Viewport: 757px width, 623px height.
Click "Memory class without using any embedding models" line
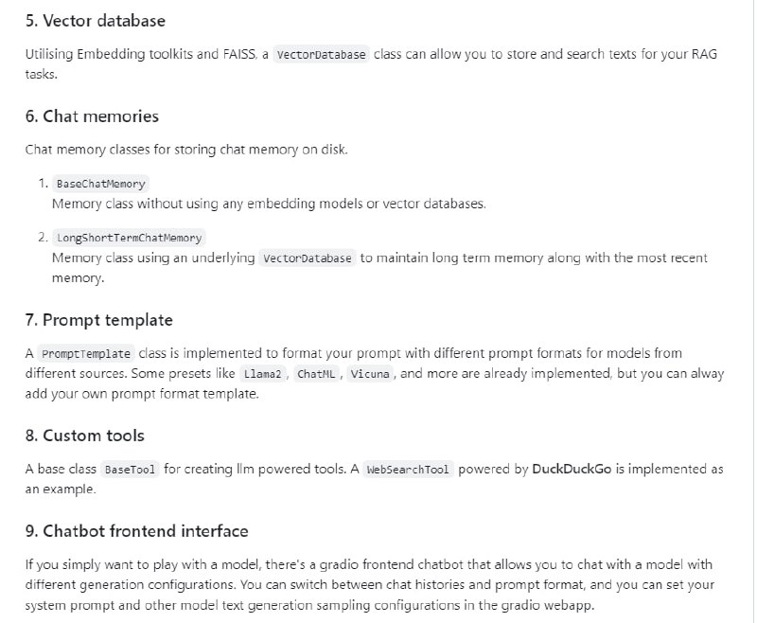point(269,203)
